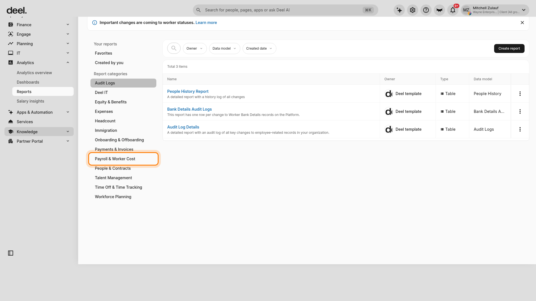Click the search magnifier icon in reports filter

pyautogui.click(x=174, y=48)
